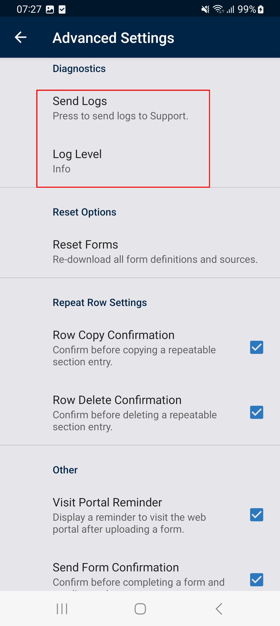This screenshot has height=626, width=280.
Task: Disable Row Copy Confirmation checkbox
Action: click(257, 347)
